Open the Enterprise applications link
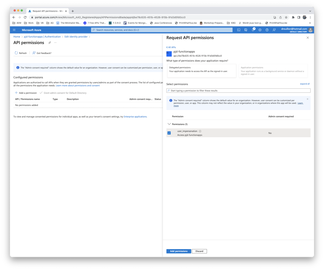The width and height of the screenshot is (324, 270). click(x=135, y=117)
